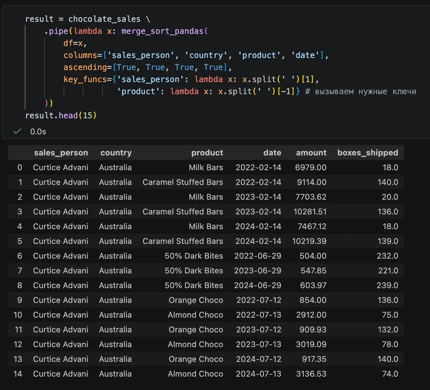Click Orange Choco product in row 9
The width and height of the screenshot is (430, 390).
(x=196, y=300)
